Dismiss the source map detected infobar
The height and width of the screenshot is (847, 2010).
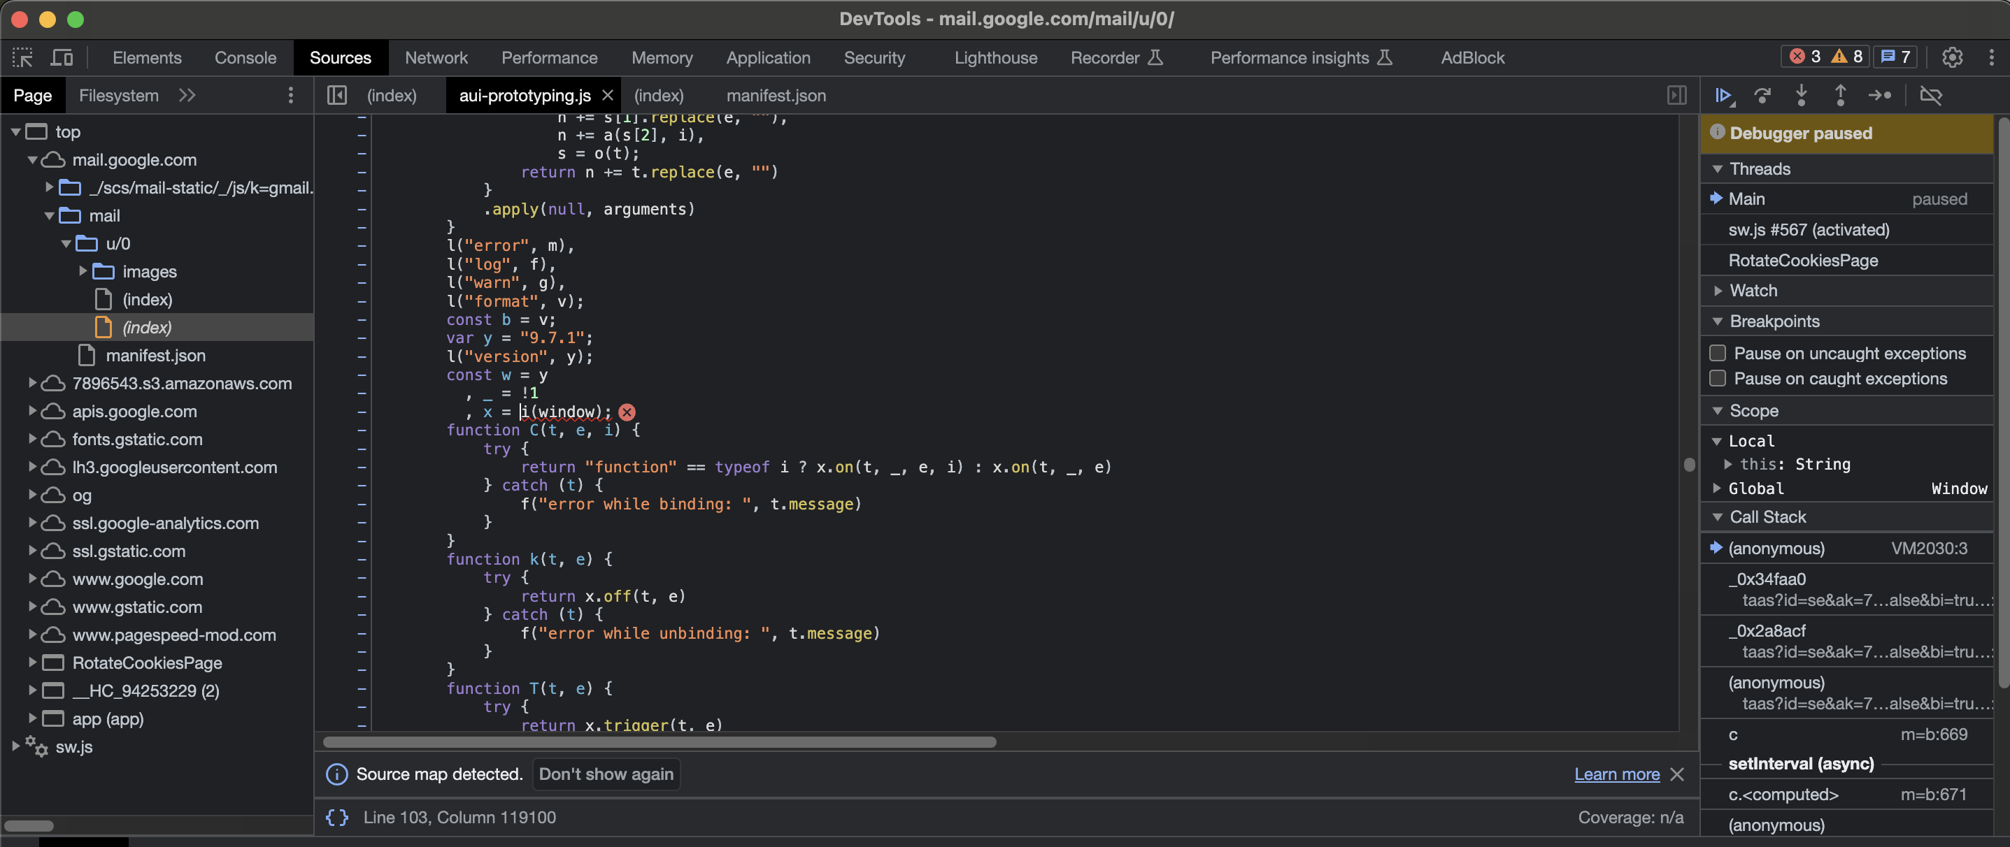point(1677,774)
